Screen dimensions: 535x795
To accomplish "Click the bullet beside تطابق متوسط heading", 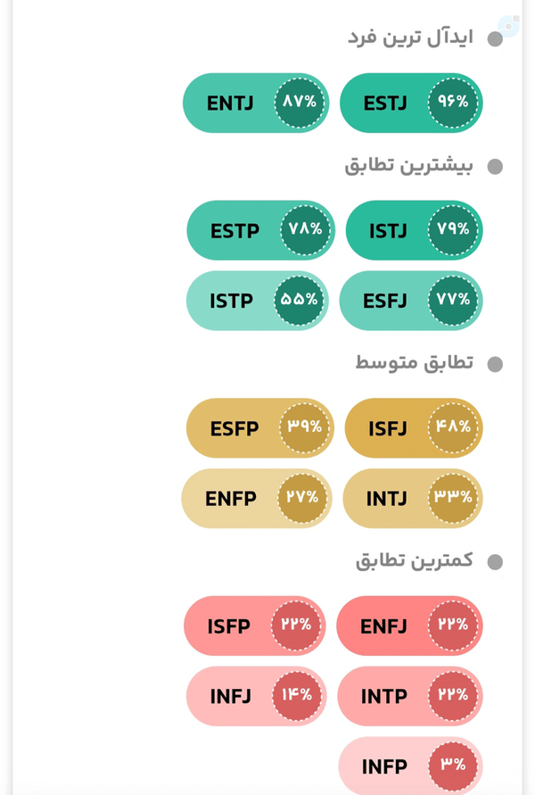I will (x=495, y=364).
